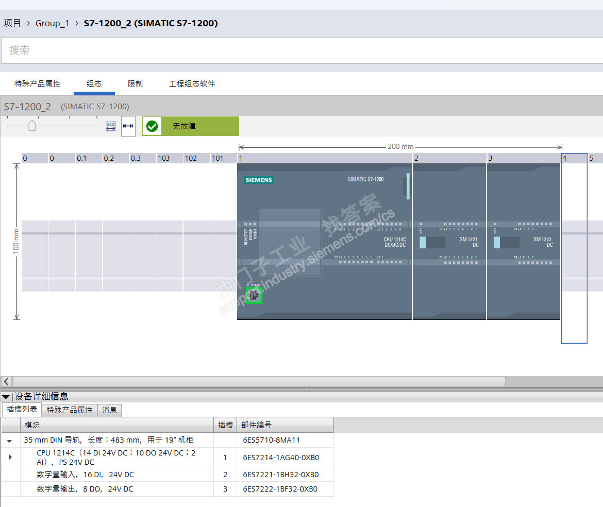Click the green checkmark status icon
The image size is (603, 507).
coord(152,126)
